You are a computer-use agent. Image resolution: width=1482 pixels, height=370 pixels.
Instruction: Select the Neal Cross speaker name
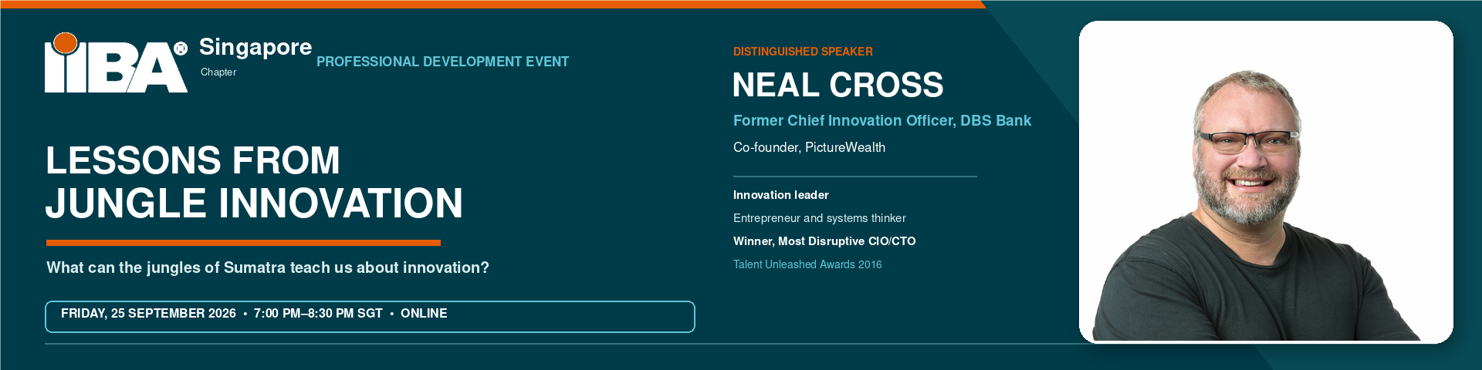click(x=837, y=85)
